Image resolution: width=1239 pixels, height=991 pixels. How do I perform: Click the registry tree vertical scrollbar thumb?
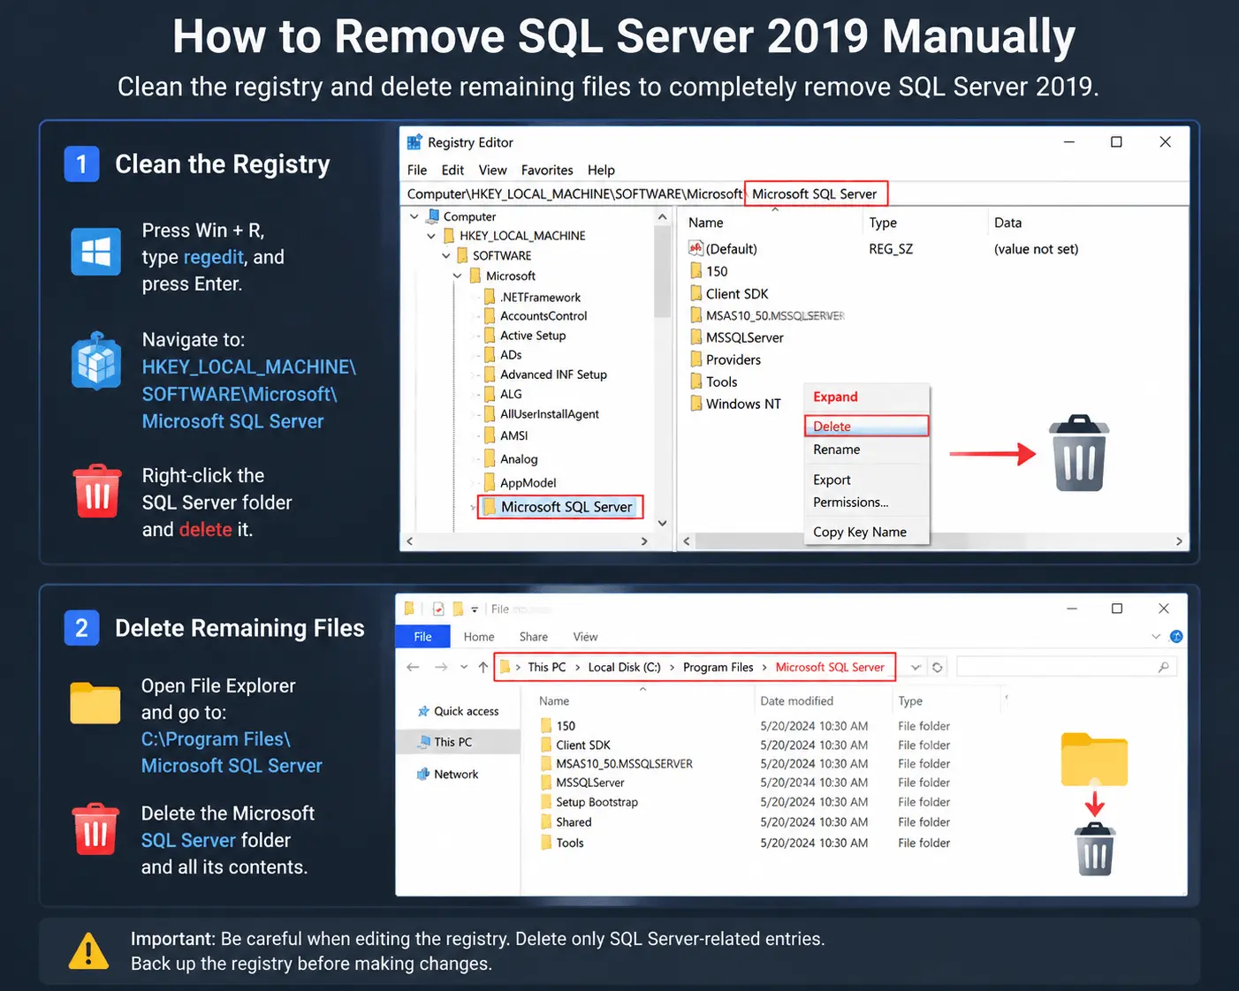point(662,271)
